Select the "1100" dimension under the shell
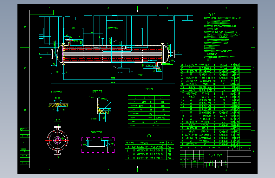The width and height of the screenshot is (275, 178). (x=140, y=75)
